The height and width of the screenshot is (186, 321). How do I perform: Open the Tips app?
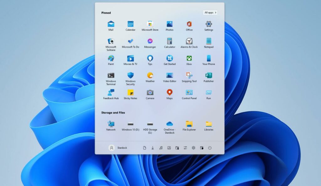(x=150, y=60)
